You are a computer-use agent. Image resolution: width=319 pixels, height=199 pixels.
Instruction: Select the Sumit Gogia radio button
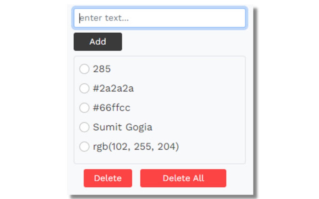point(84,127)
